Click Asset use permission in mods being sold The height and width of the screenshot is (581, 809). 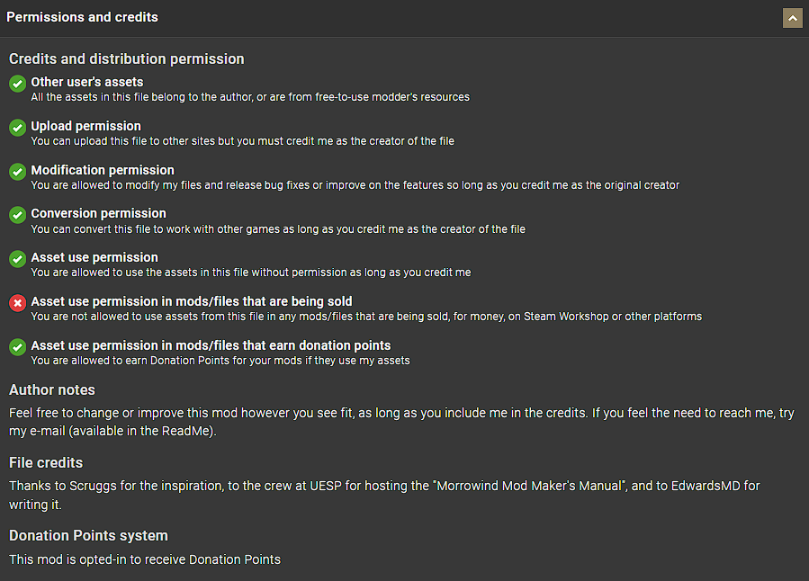click(192, 301)
